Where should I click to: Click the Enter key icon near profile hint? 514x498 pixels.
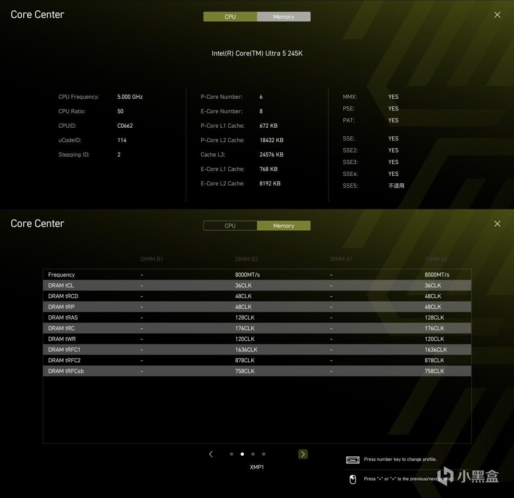tap(353, 460)
